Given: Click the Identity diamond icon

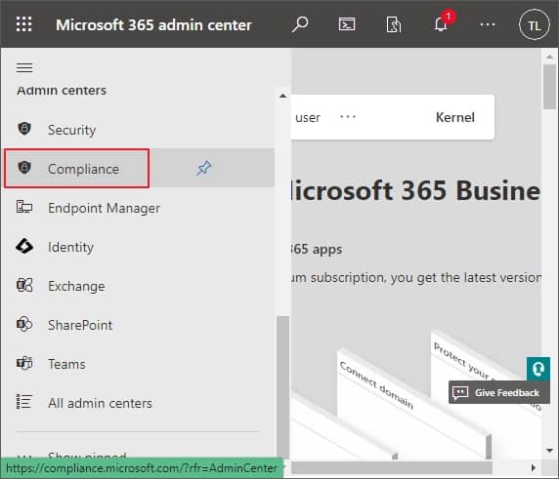Looking at the screenshot, I should (x=24, y=246).
